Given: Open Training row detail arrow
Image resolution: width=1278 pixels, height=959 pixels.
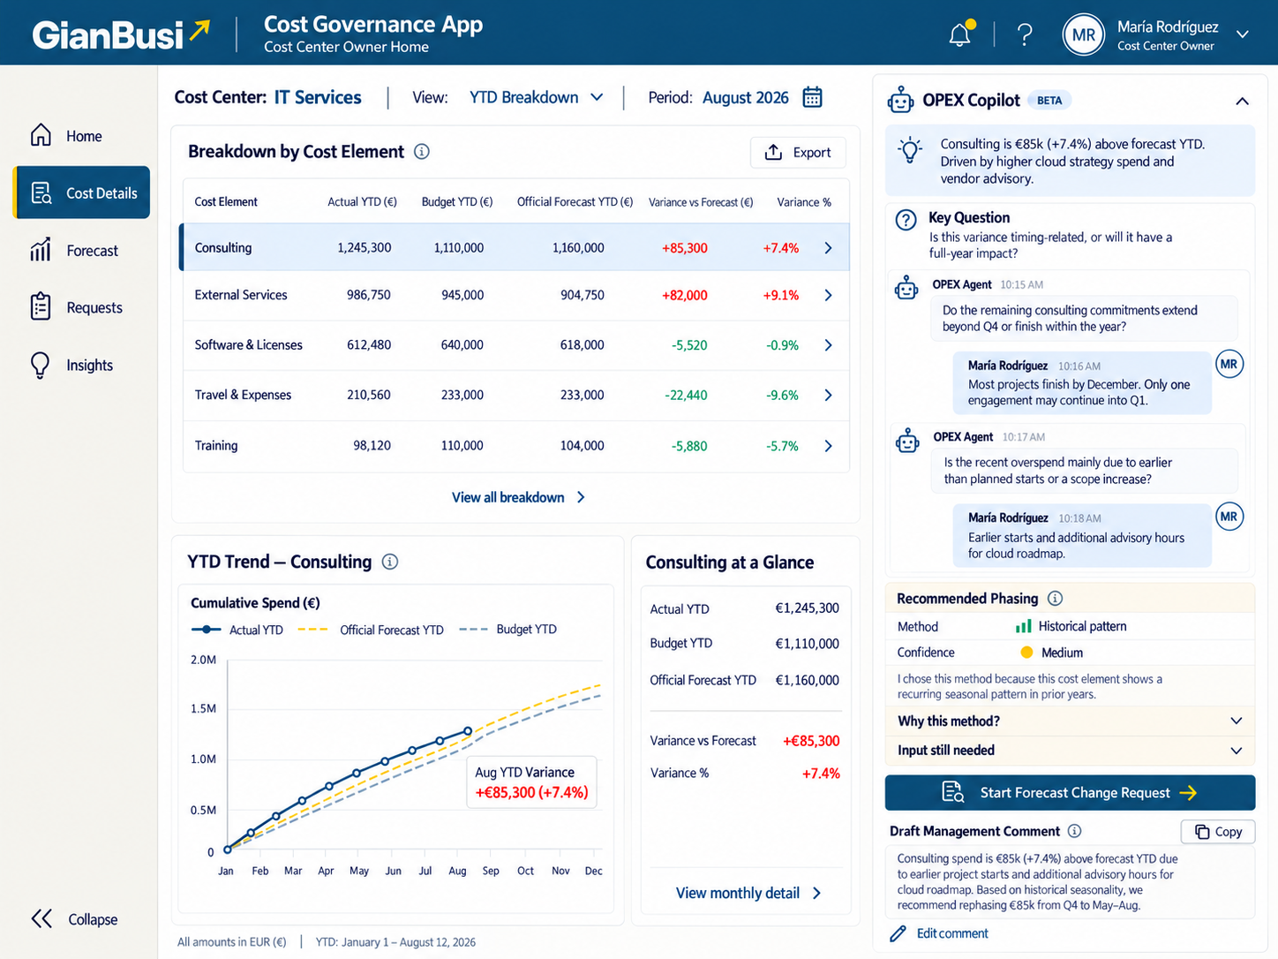Looking at the screenshot, I should 828,446.
